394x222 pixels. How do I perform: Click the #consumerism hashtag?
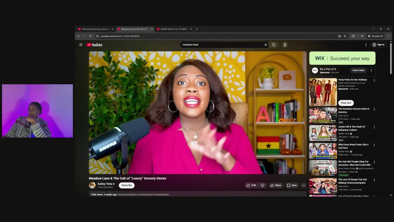pyautogui.click(x=146, y=195)
